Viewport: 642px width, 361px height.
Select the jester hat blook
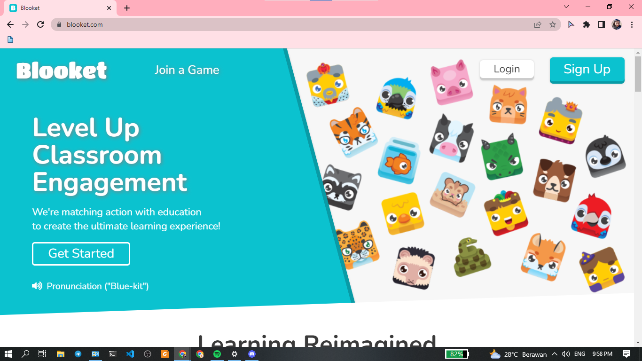pos(506,213)
